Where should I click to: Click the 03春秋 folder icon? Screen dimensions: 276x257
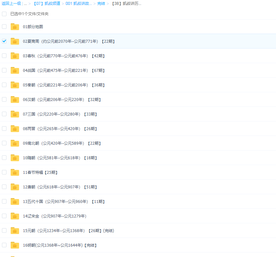coord(15,56)
